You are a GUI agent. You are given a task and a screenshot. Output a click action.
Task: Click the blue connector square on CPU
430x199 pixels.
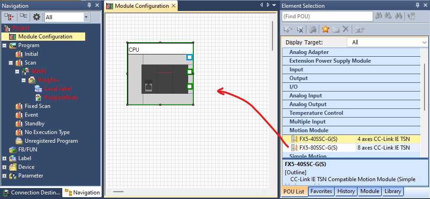190,57
